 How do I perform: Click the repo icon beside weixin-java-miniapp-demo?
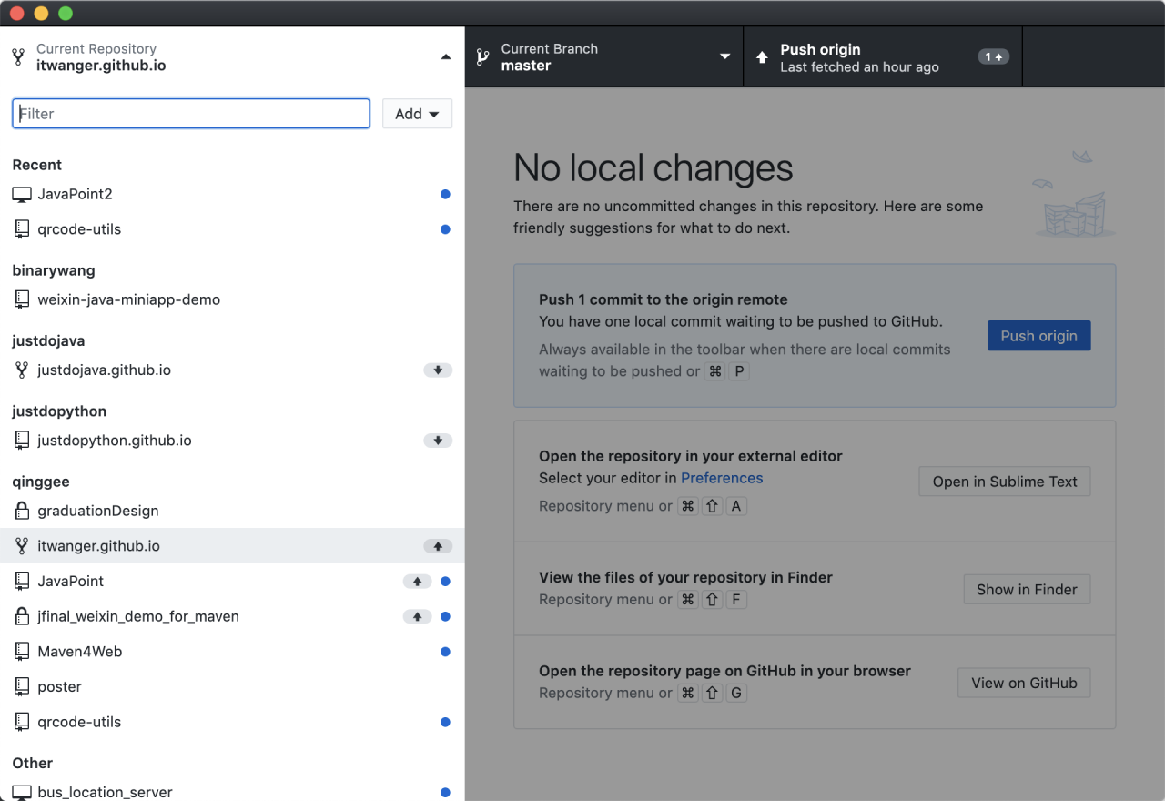[22, 299]
